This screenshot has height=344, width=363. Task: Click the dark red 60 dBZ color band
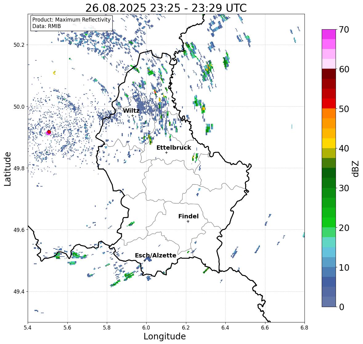pos(329,74)
